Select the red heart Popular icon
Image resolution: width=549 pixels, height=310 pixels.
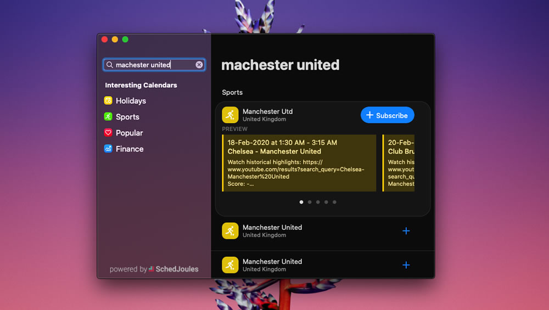(x=108, y=133)
